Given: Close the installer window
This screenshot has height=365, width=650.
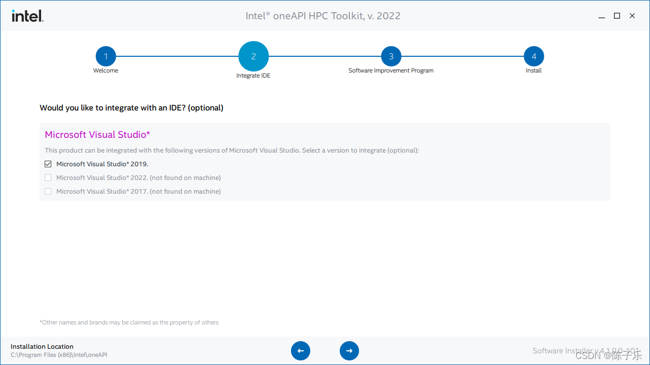Looking at the screenshot, I should point(632,16).
